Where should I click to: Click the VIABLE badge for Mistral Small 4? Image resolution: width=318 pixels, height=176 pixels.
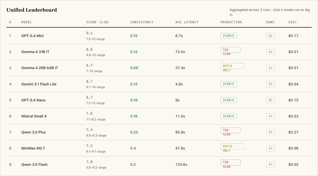pos(229,116)
